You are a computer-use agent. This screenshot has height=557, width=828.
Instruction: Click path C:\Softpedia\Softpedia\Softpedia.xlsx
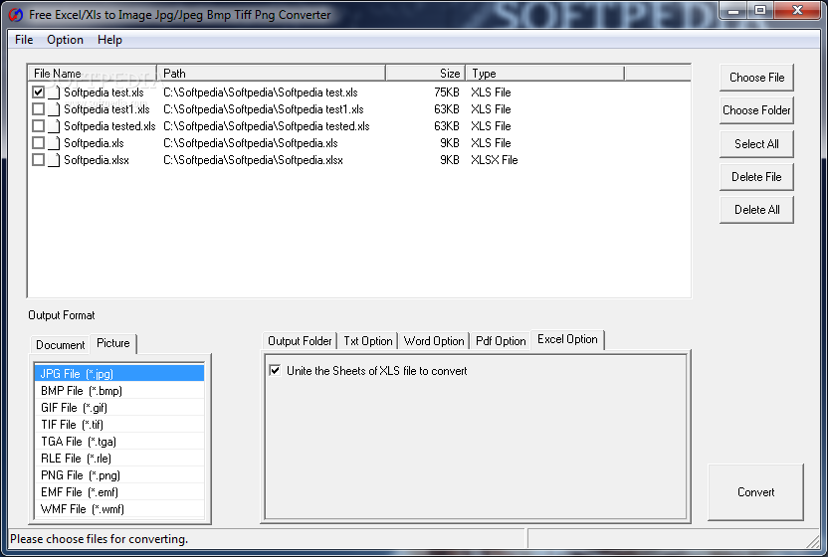tap(253, 160)
